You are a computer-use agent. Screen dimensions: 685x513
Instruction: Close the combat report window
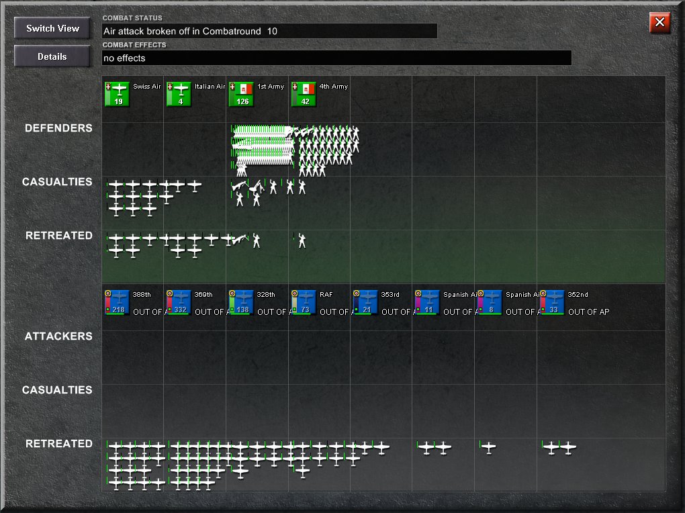[659, 22]
